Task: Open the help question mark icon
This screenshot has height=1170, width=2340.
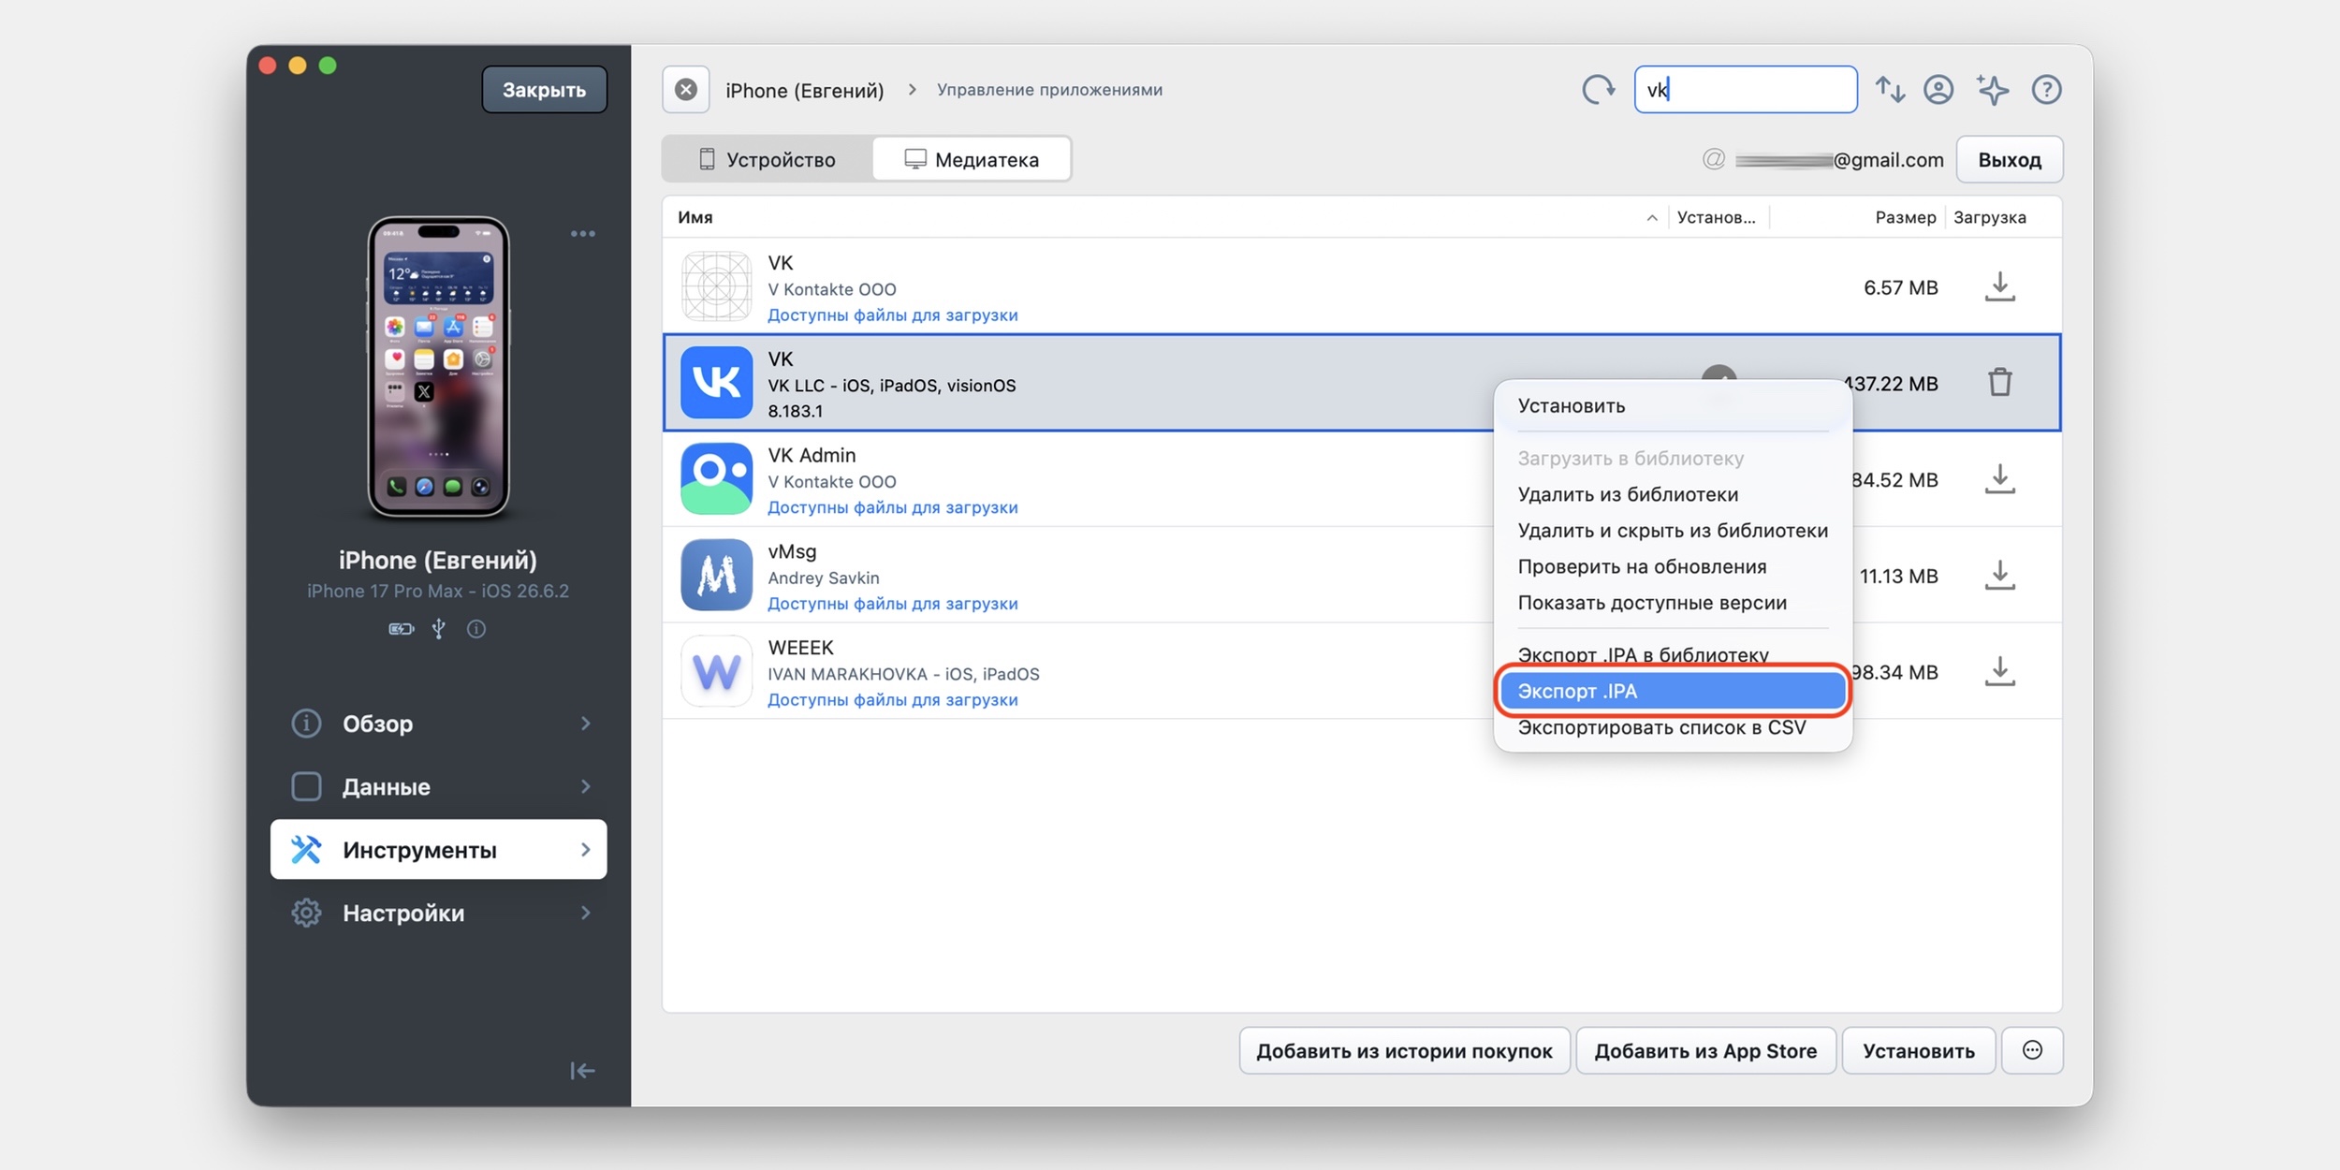Action: click(x=2046, y=90)
